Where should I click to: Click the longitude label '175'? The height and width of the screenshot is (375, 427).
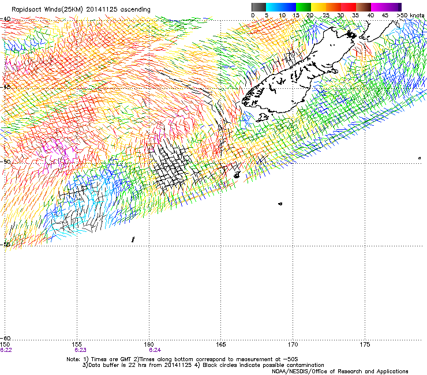[365, 344]
